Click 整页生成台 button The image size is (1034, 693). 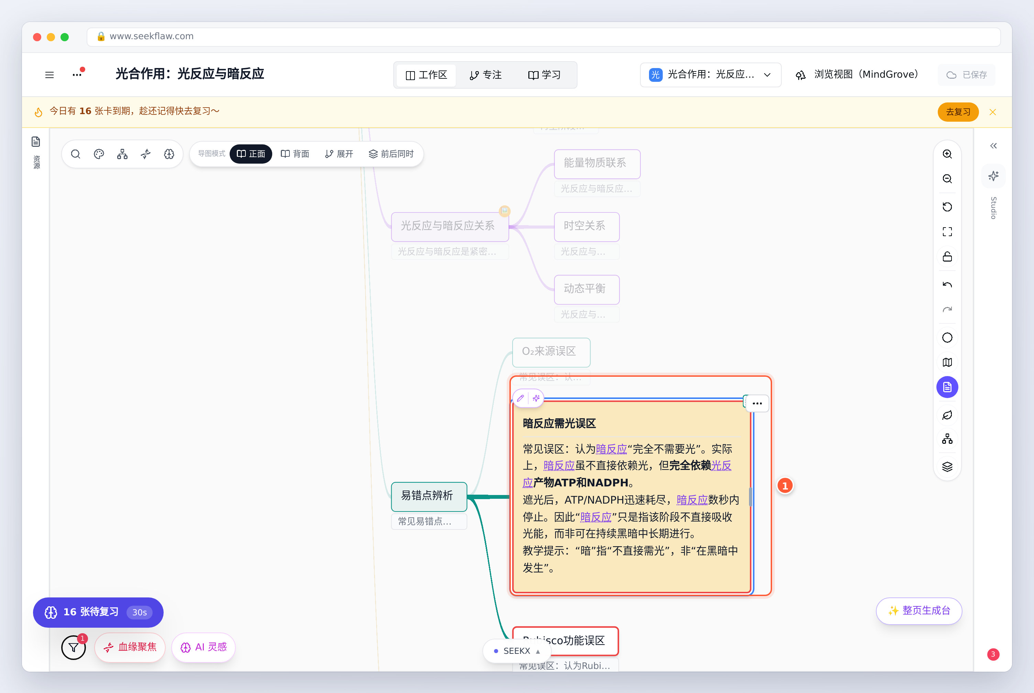919,611
